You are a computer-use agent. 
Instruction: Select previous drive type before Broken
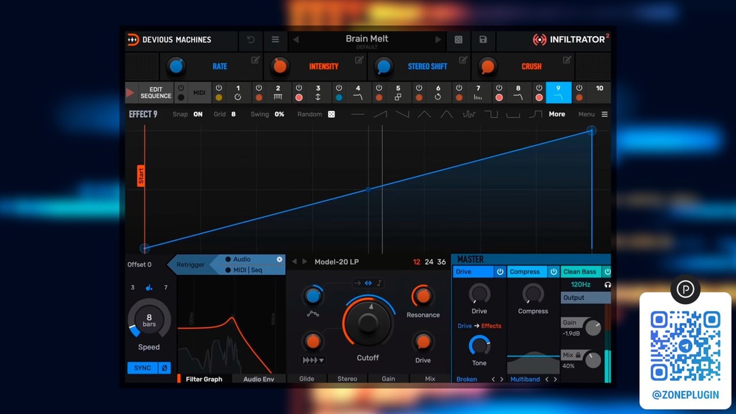(x=493, y=380)
